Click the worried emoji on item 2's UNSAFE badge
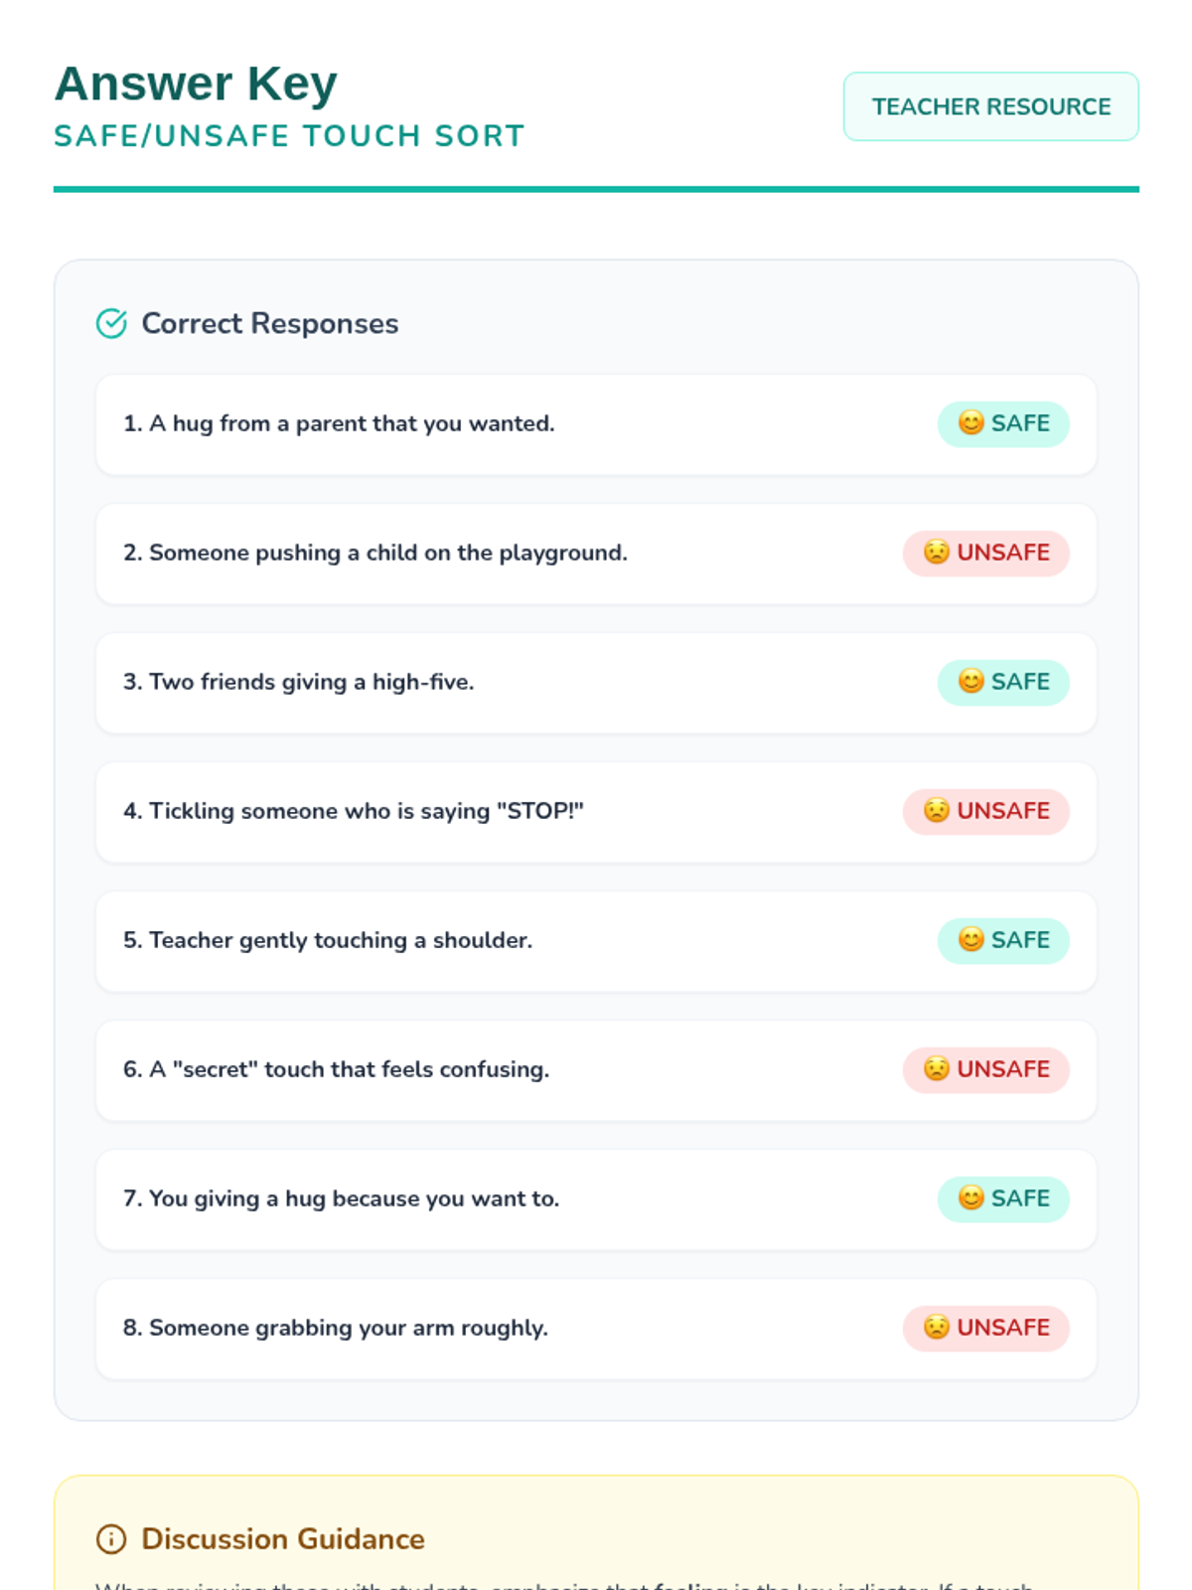 tap(936, 553)
